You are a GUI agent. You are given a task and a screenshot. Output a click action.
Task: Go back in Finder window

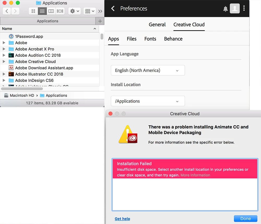[x=7, y=11]
